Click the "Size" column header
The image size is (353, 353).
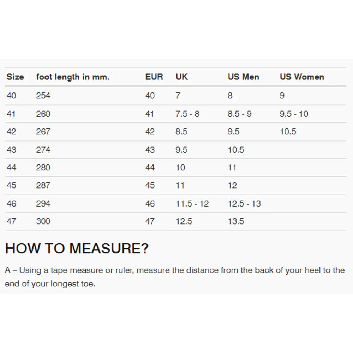tap(15, 77)
